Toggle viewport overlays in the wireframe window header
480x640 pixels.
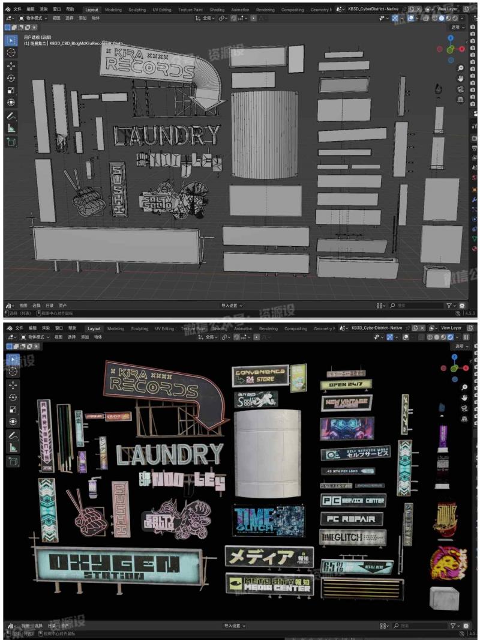coord(412,19)
